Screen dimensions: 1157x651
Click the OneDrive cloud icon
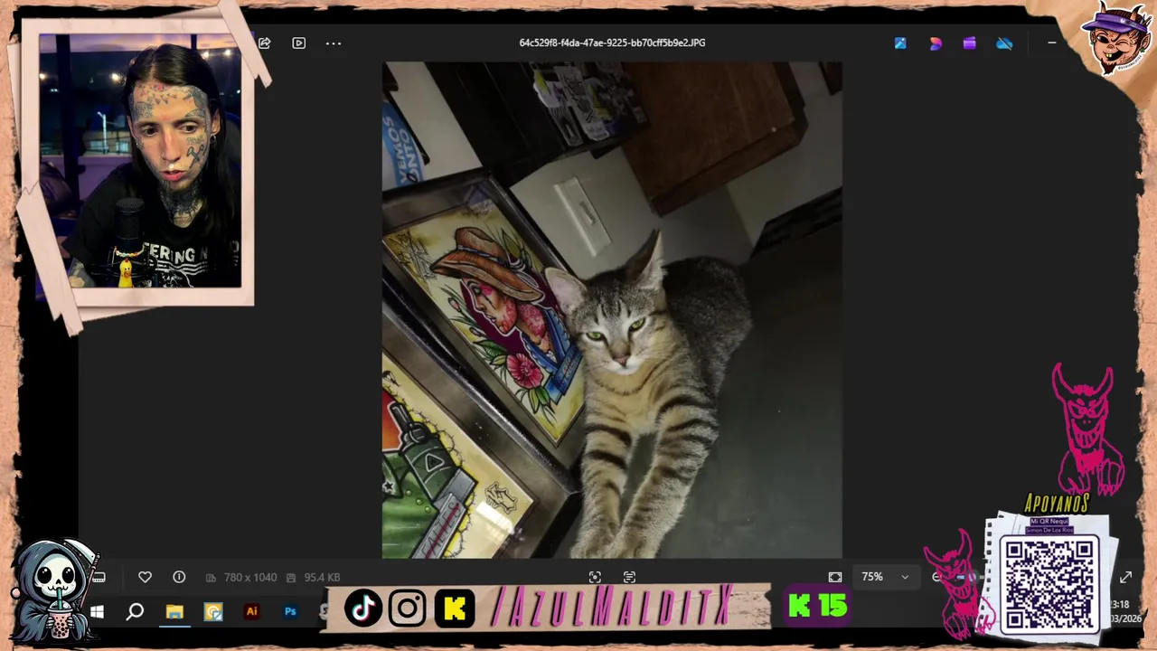[1004, 42]
